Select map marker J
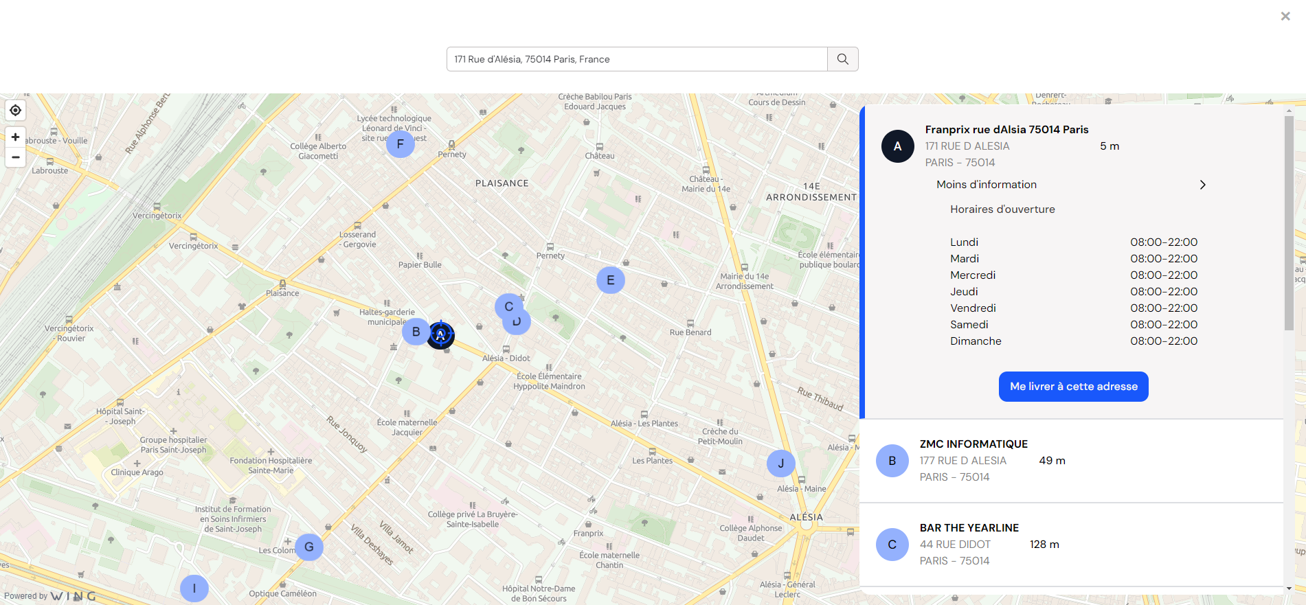Viewport: 1306px width, 605px height. tap(781, 464)
